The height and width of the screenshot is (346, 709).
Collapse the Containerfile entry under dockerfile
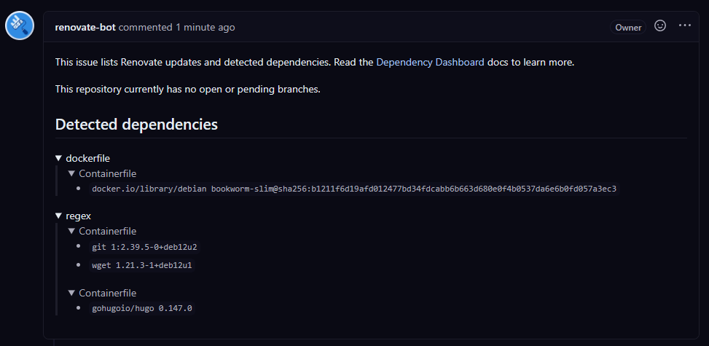[x=102, y=173]
